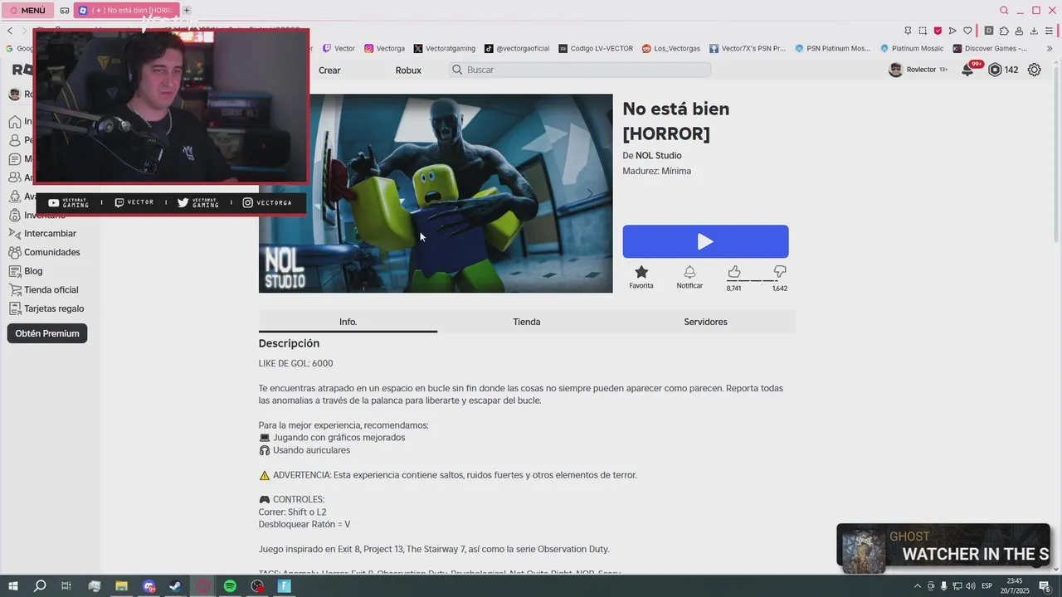Click the Tarjetas regalo icon
This screenshot has height=597, width=1062.
pos(14,308)
